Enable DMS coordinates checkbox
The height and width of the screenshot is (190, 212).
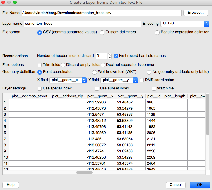click(x=142, y=80)
